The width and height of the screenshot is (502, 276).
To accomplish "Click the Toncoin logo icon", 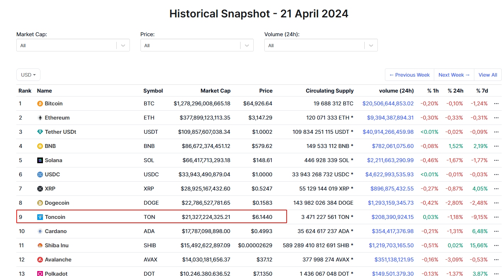I will [40, 217].
